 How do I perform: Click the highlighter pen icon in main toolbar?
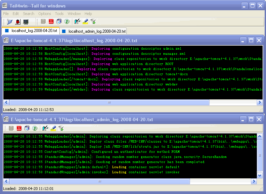(x=85, y=21)
